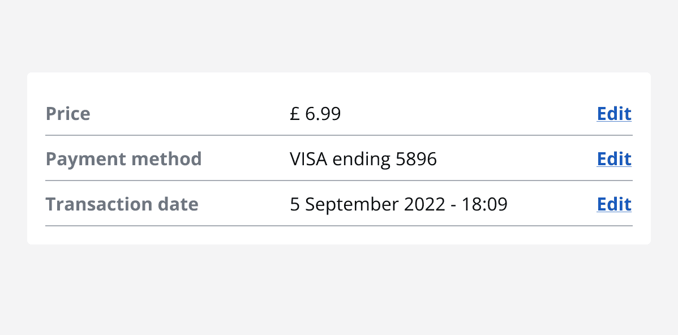Click the Price row label
678x335 pixels.
68,114
